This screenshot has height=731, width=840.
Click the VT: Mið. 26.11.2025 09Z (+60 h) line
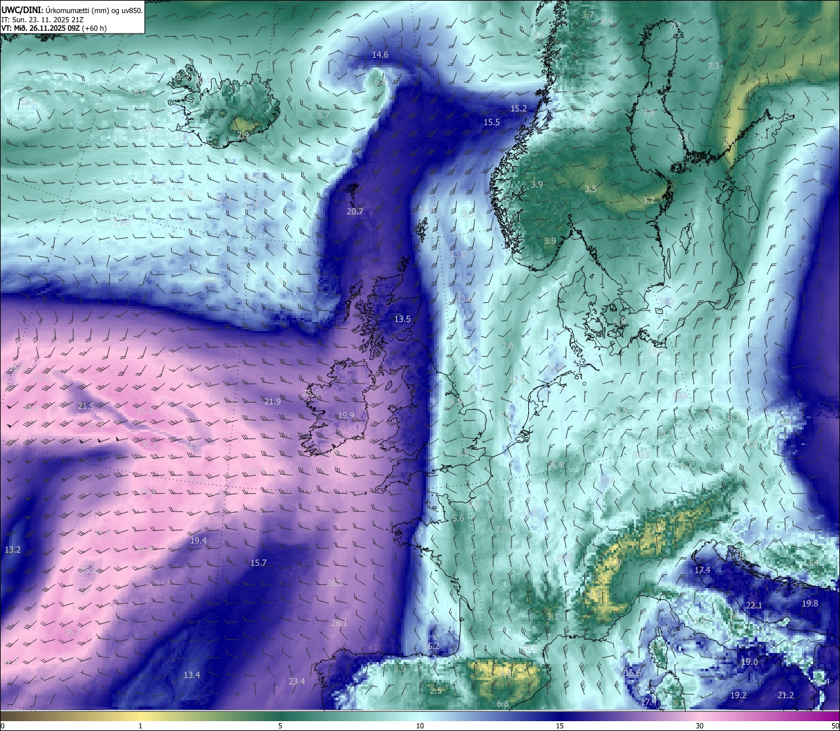tap(54, 28)
